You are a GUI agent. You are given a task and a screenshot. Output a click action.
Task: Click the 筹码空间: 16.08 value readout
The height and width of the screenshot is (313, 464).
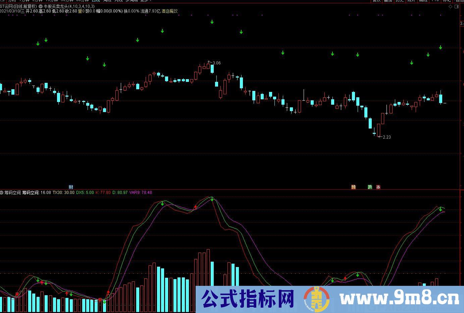pyautogui.click(x=37, y=193)
